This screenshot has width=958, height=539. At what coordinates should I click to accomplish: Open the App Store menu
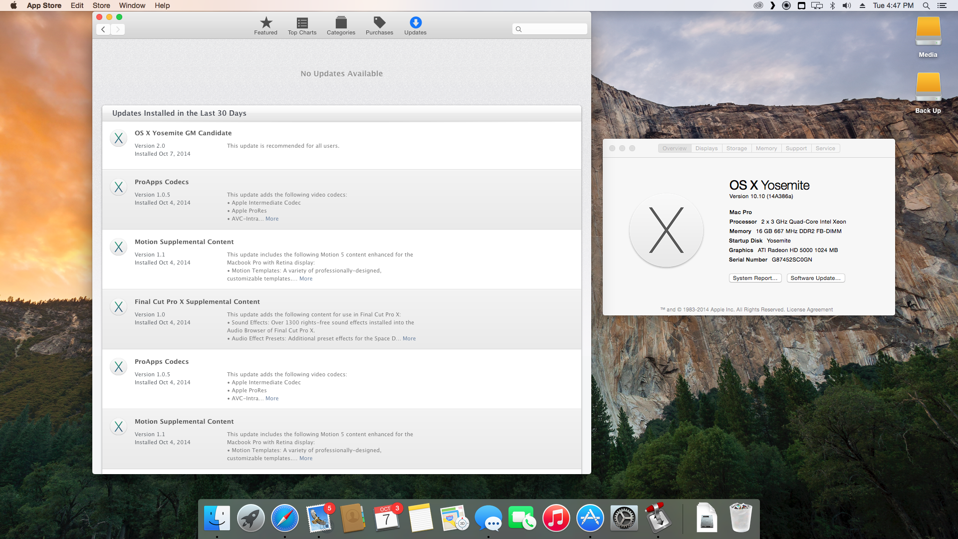44,5
